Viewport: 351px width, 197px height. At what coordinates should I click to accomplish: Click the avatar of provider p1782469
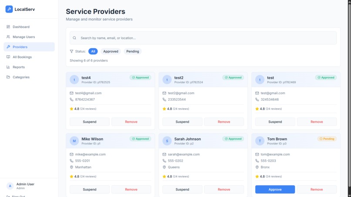(x=260, y=80)
